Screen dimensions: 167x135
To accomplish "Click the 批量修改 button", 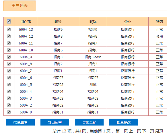I will 124,122.
